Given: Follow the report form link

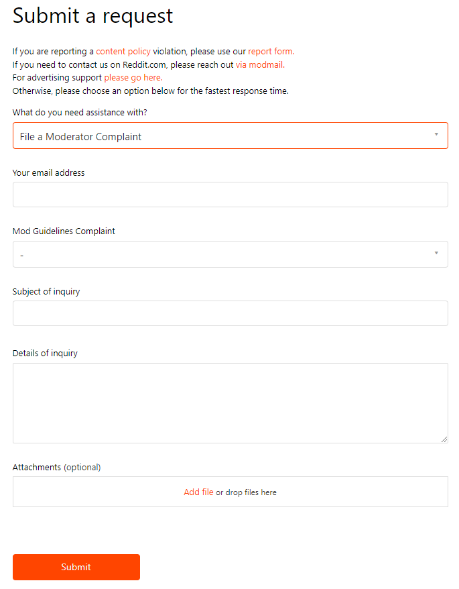Looking at the screenshot, I should pyautogui.click(x=271, y=51).
